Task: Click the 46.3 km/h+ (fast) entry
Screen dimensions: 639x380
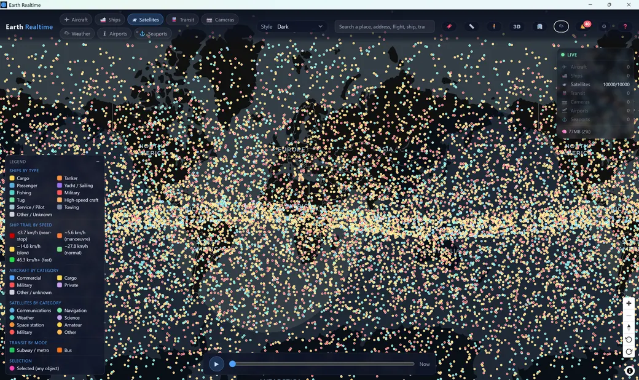Action: 31,259
